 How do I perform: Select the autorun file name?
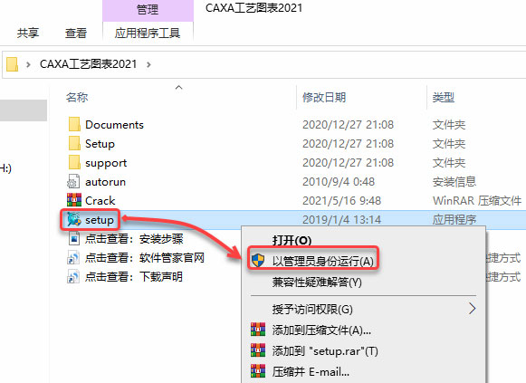tap(105, 182)
